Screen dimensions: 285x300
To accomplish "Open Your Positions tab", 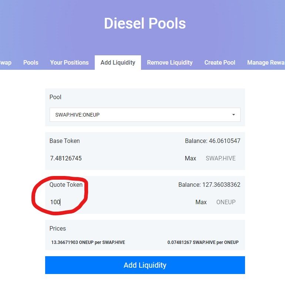I will [69, 63].
